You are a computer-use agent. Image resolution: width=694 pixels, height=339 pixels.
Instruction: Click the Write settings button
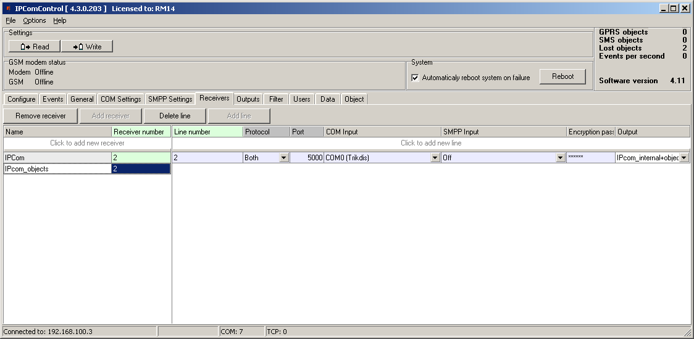(x=87, y=46)
